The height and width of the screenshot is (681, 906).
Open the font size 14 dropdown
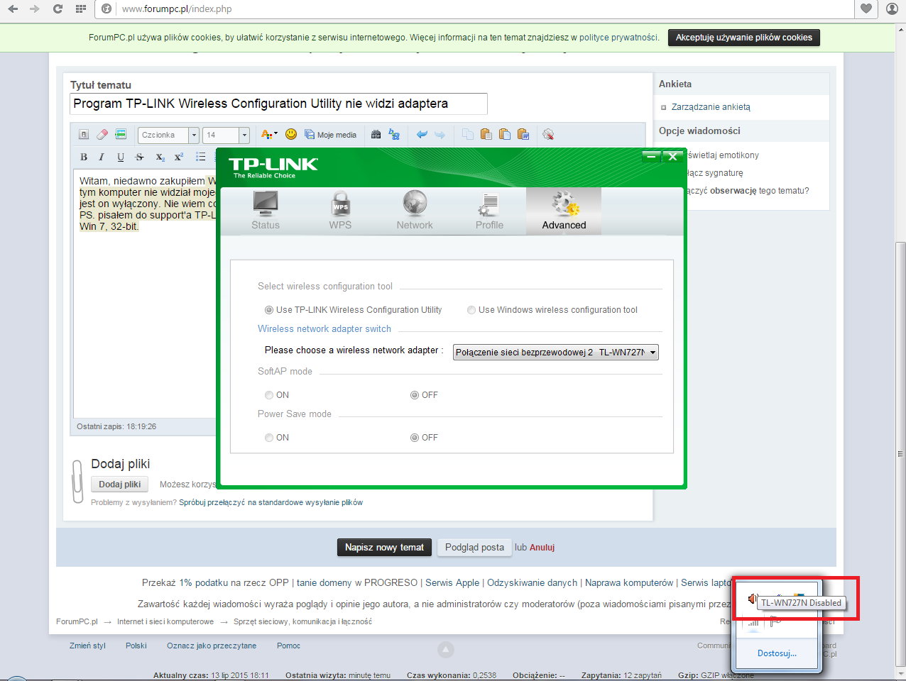(226, 135)
